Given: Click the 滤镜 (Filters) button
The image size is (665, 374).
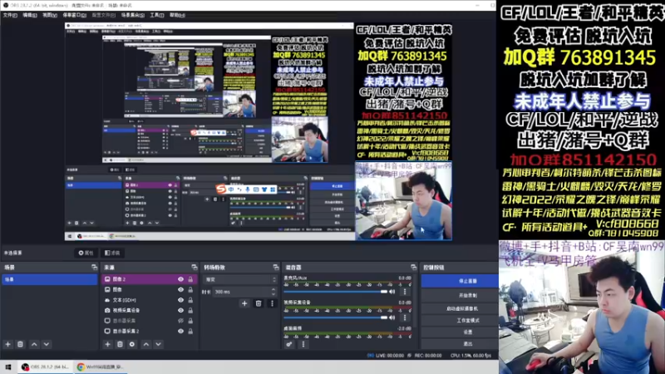Looking at the screenshot, I should (x=112, y=253).
